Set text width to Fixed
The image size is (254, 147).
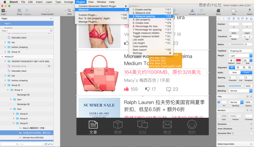[246, 72]
